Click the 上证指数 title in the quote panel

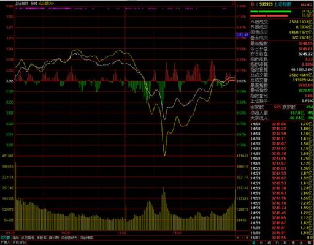pyautogui.click(x=283, y=4)
